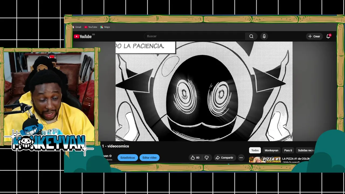Start voice search with microphone icon
The width and height of the screenshot is (345, 194).
point(264,36)
